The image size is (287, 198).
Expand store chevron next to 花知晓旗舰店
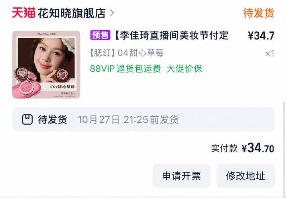[112, 13]
